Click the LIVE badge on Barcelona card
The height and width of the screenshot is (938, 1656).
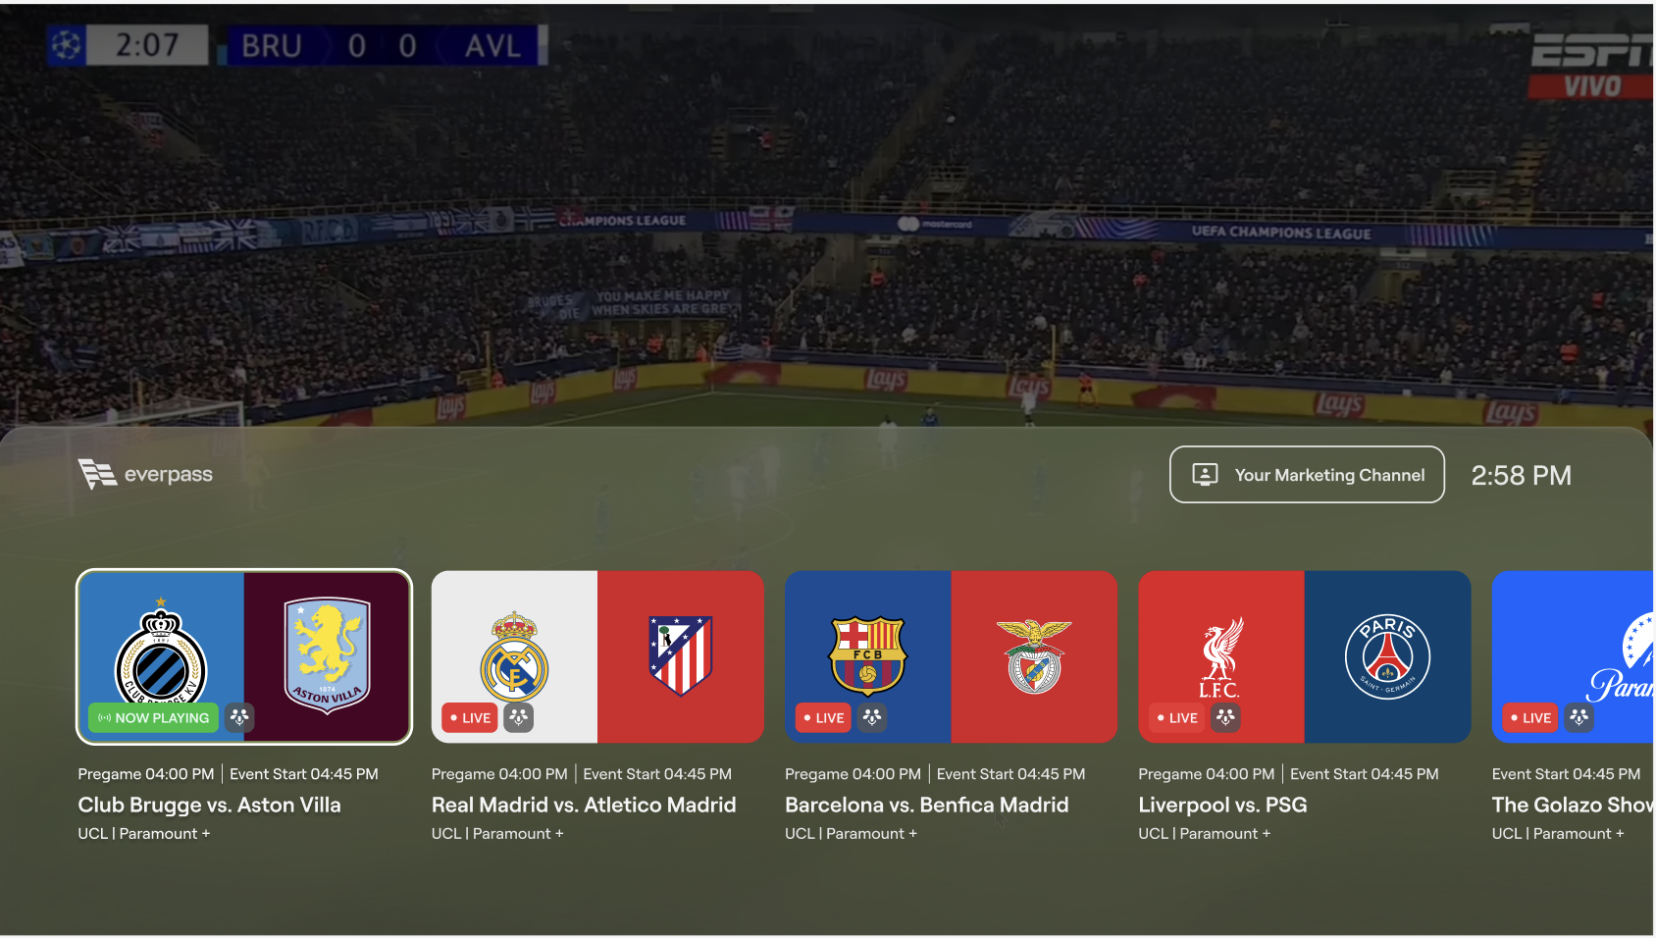coord(824,717)
